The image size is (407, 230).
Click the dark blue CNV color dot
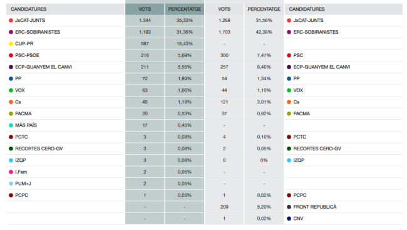[x=289, y=219]
